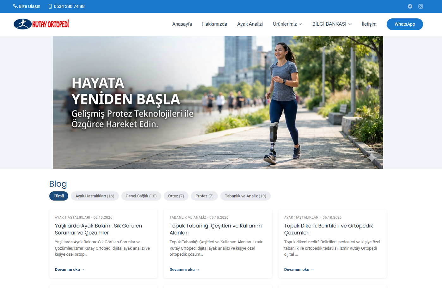Open the Hakkımızda page
The height and width of the screenshot is (288, 442).
[215, 24]
